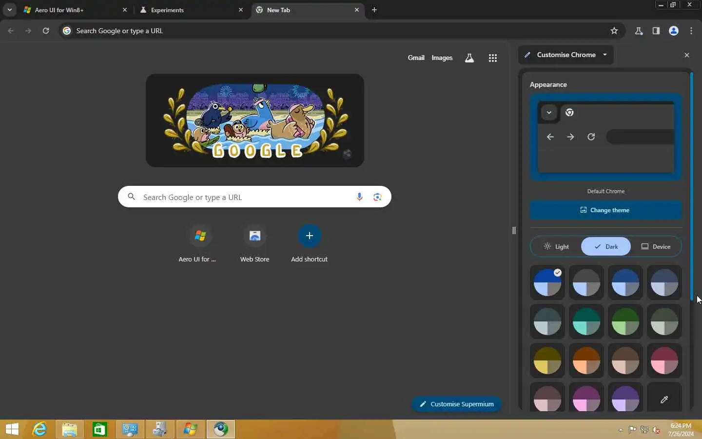Click the Windows Start button

pyautogui.click(x=12, y=429)
